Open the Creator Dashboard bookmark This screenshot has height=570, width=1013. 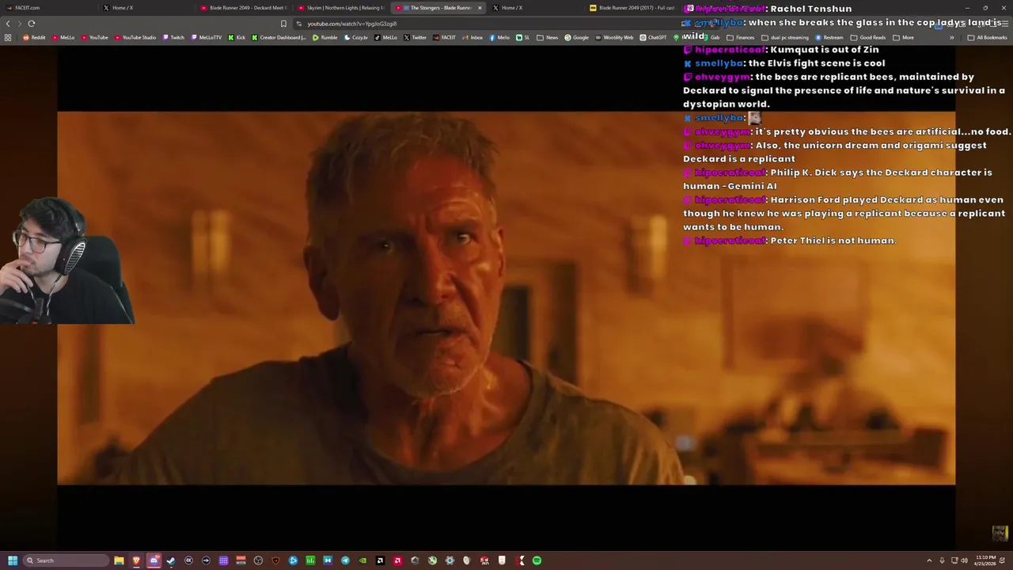tap(279, 37)
